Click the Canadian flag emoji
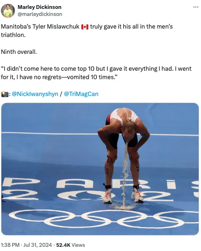 click(85, 27)
